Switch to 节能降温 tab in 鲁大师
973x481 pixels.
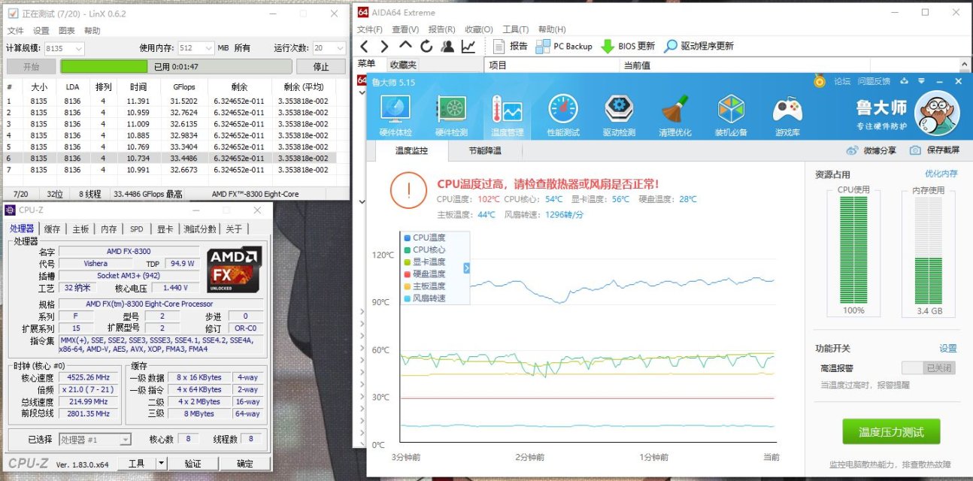(x=485, y=150)
